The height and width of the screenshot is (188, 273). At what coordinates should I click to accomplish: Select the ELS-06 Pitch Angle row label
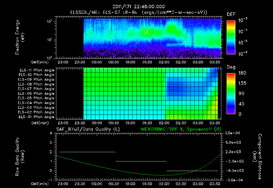coord(36,93)
